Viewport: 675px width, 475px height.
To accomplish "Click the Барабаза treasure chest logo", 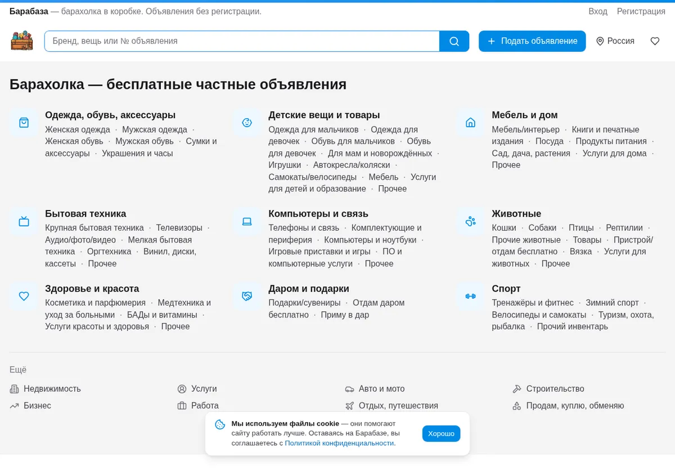I will click(22, 41).
